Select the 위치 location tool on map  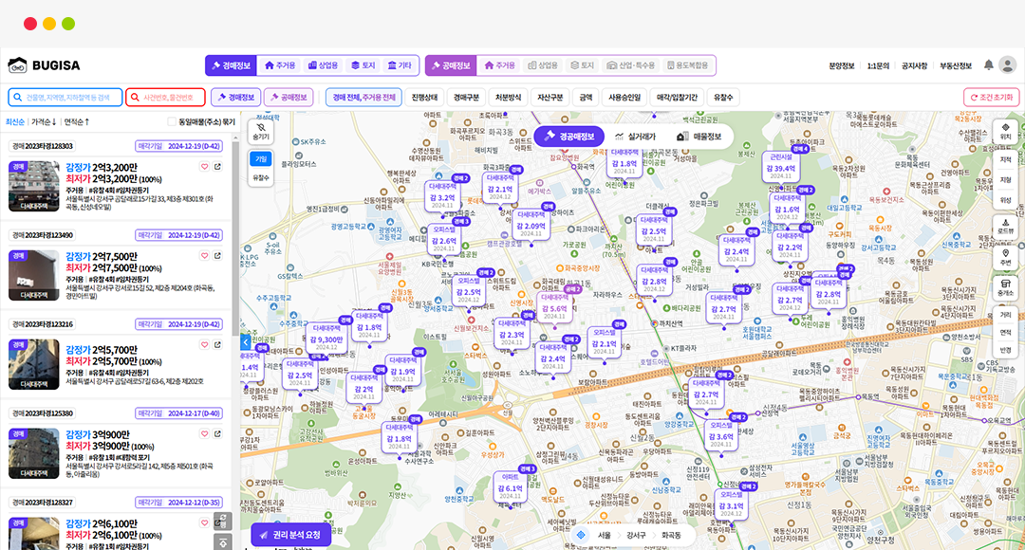coord(1005,132)
